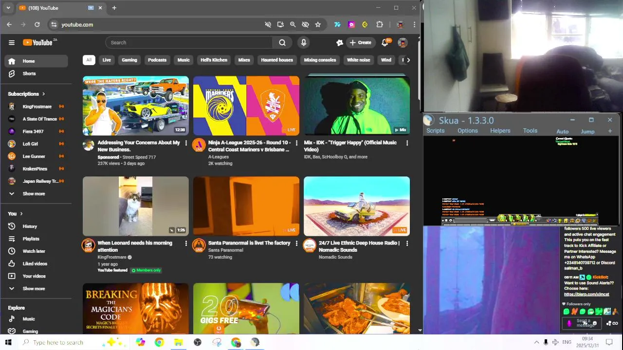This screenshot has height=350, width=623.
Task: Bookmark this tab with the star icon
Action: [x=318, y=24]
